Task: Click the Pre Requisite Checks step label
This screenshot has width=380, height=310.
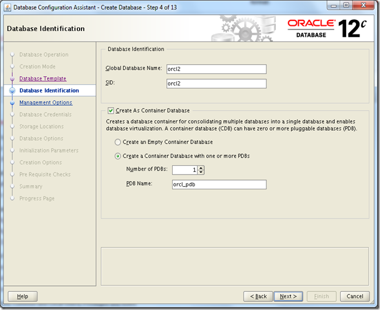Action: click(45, 175)
